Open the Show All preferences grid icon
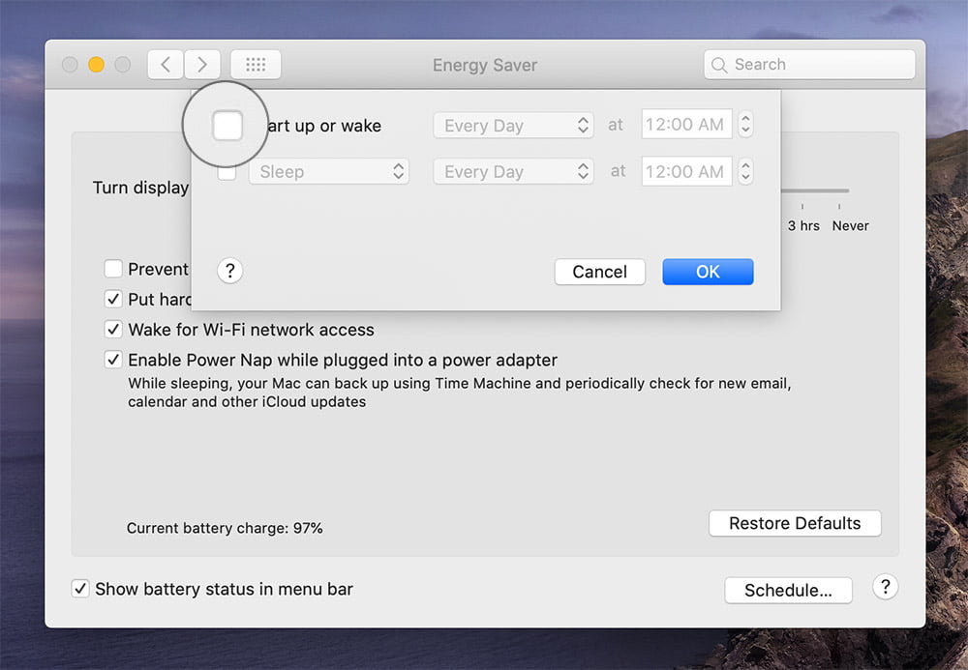Viewport: 968px width, 670px height. pos(256,65)
